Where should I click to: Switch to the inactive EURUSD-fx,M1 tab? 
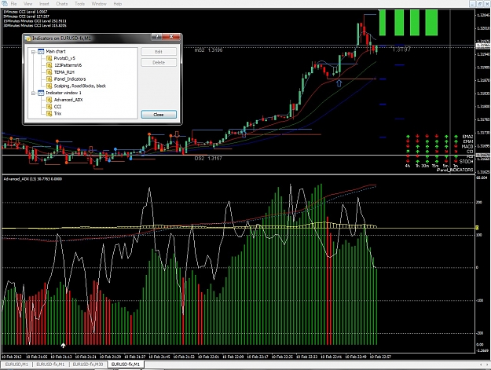pyautogui.click(x=50, y=365)
